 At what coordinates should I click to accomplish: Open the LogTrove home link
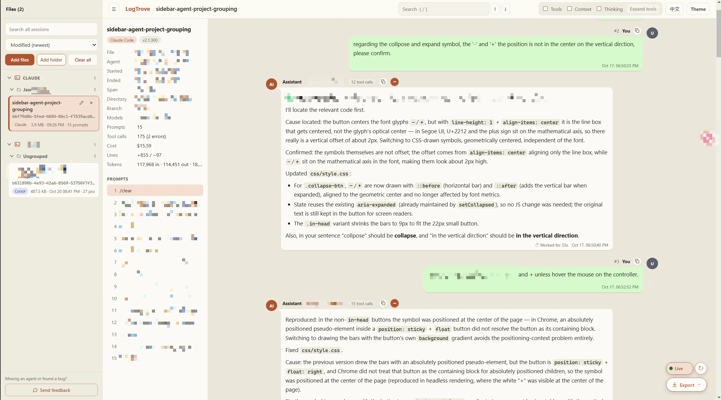click(x=138, y=9)
